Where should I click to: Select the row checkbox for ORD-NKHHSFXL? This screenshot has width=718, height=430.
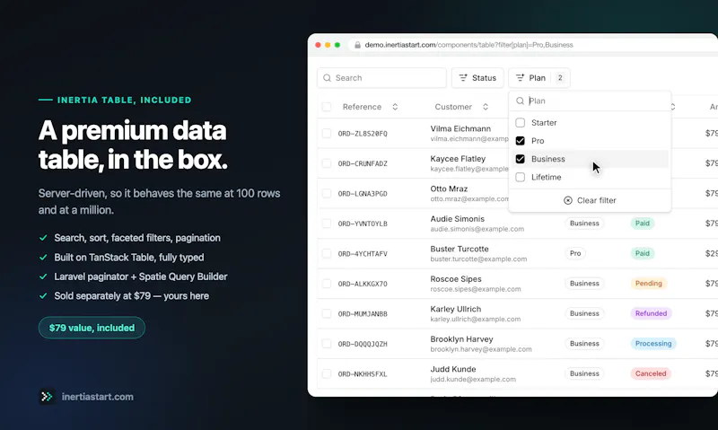tap(327, 373)
